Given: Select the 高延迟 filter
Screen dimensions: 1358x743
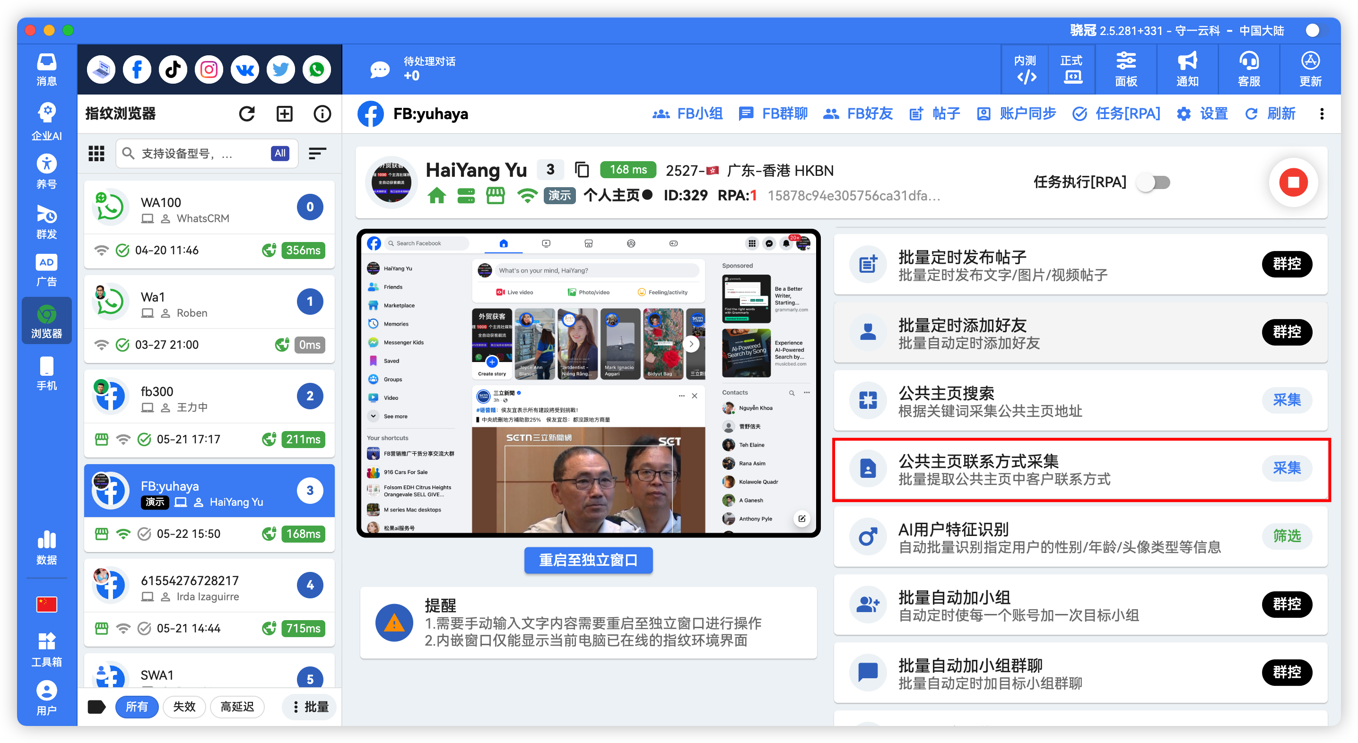Looking at the screenshot, I should 237,707.
